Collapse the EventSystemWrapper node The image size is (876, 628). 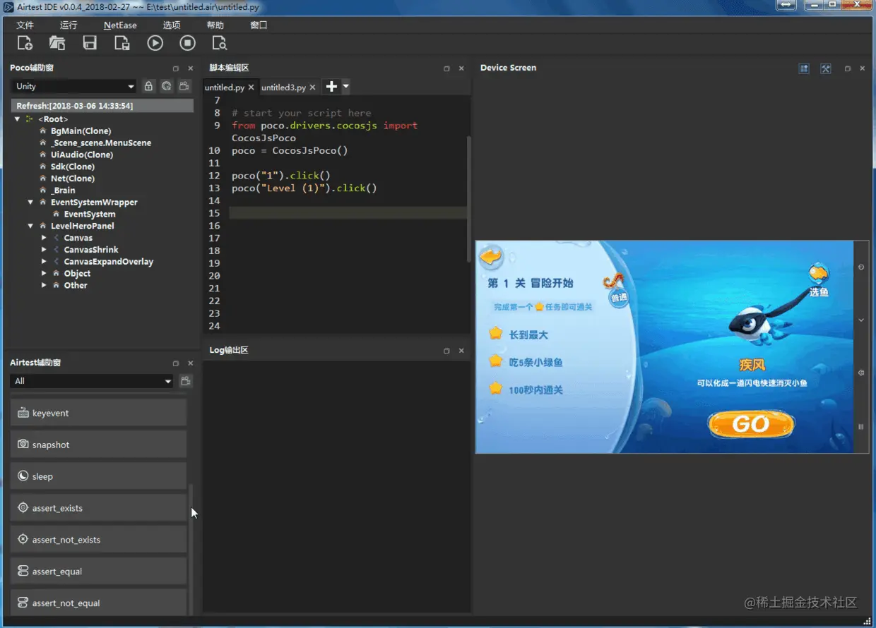(x=30, y=203)
